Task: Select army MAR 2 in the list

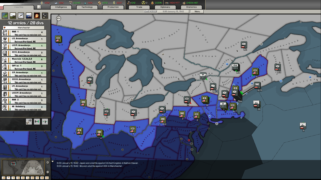Action: pyautogui.click(x=24, y=101)
